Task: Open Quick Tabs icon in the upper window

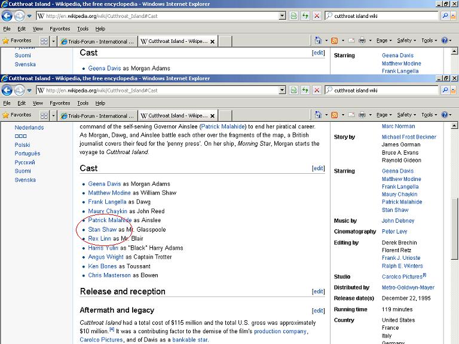Action: [x=44, y=41]
